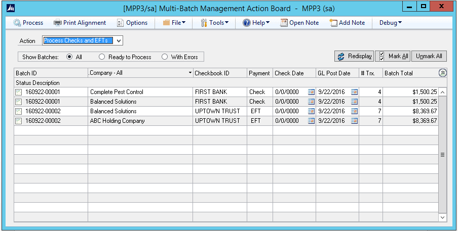Click the $1,500.25 total for Complete Pest Control
Screen dimensions: 458x231
[x=410, y=92]
